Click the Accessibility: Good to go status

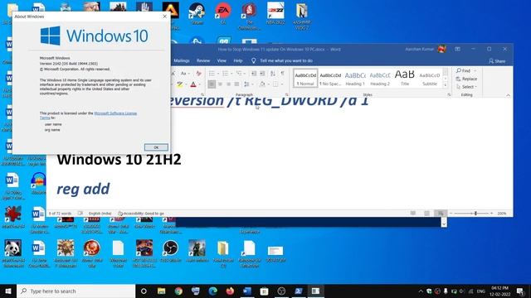(x=141, y=214)
